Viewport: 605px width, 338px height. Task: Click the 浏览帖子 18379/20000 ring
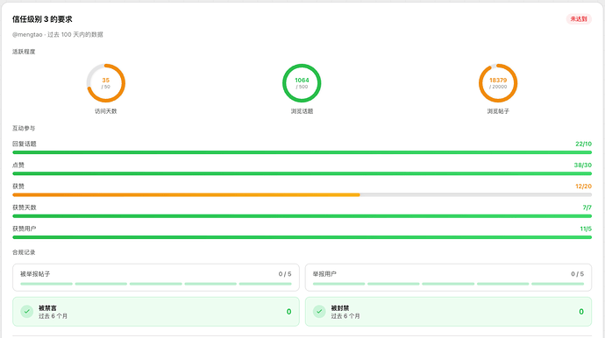pos(498,83)
